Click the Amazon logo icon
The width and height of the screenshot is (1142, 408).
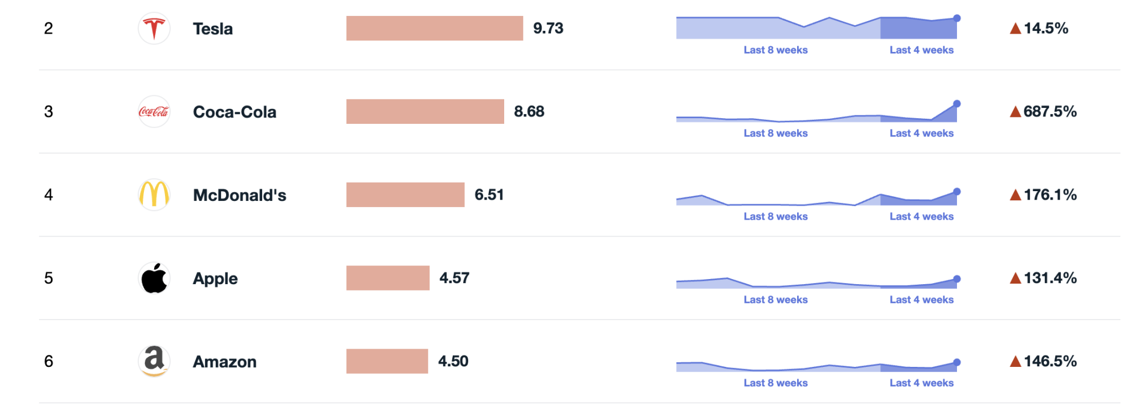coord(154,361)
